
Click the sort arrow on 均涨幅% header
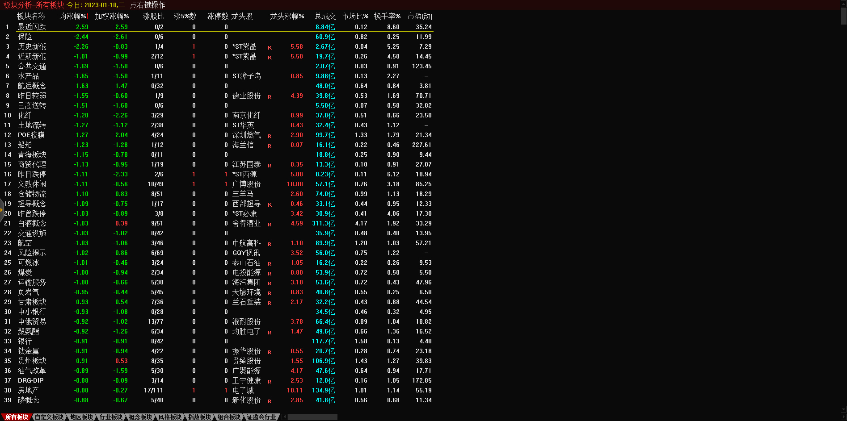point(88,16)
